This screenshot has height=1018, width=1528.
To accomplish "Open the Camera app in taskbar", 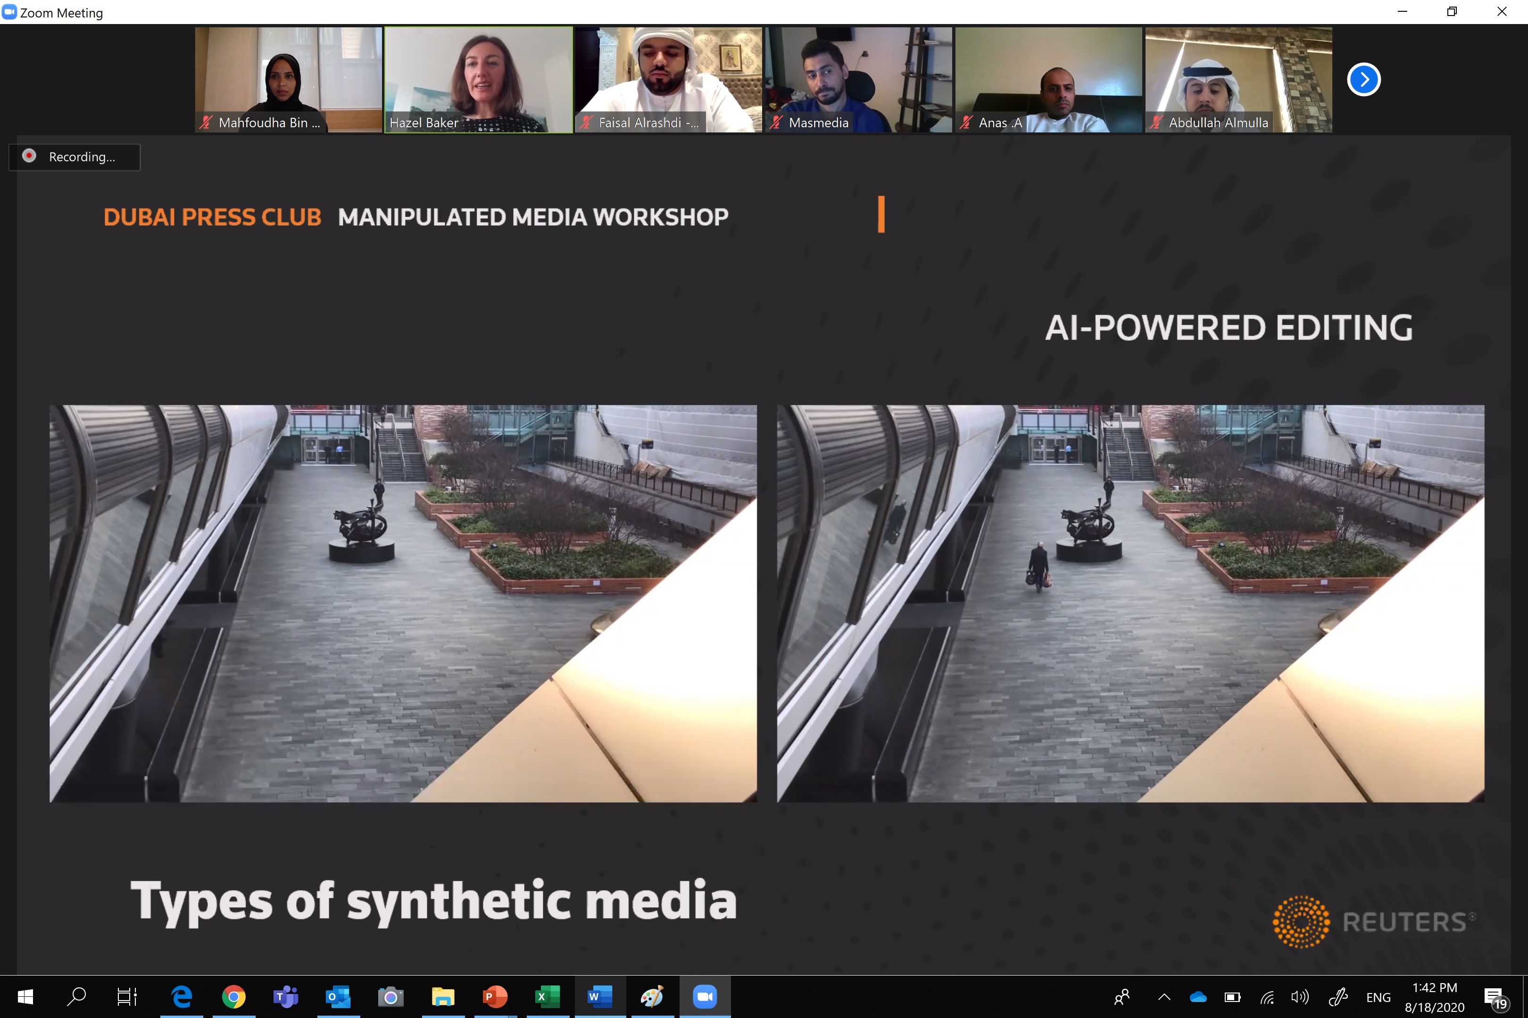I will 390,996.
